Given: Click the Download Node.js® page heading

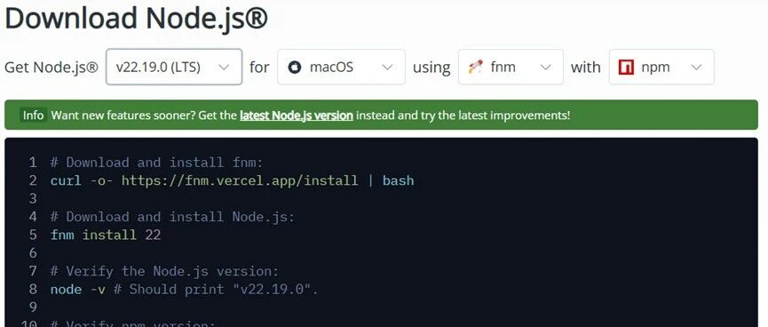Looking at the screenshot, I should click(x=136, y=18).
